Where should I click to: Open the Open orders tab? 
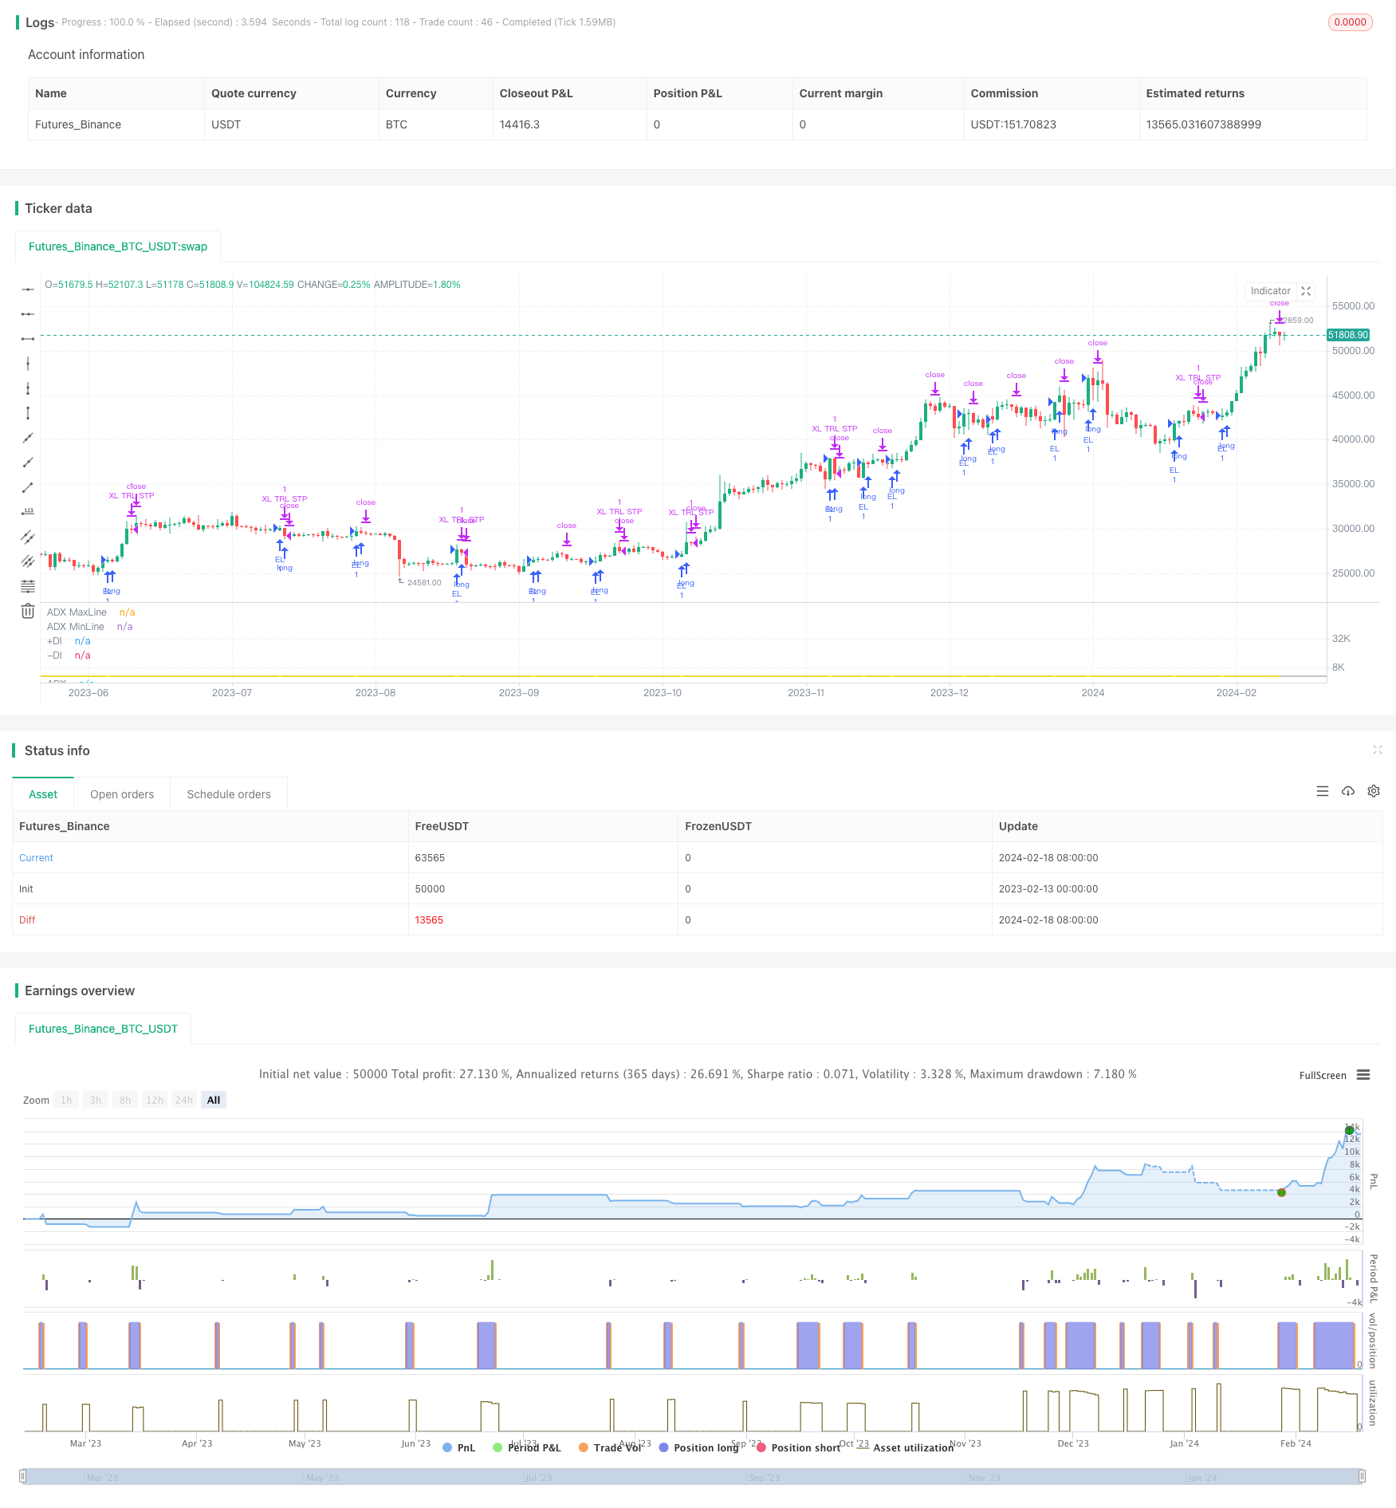pos(122,794)
